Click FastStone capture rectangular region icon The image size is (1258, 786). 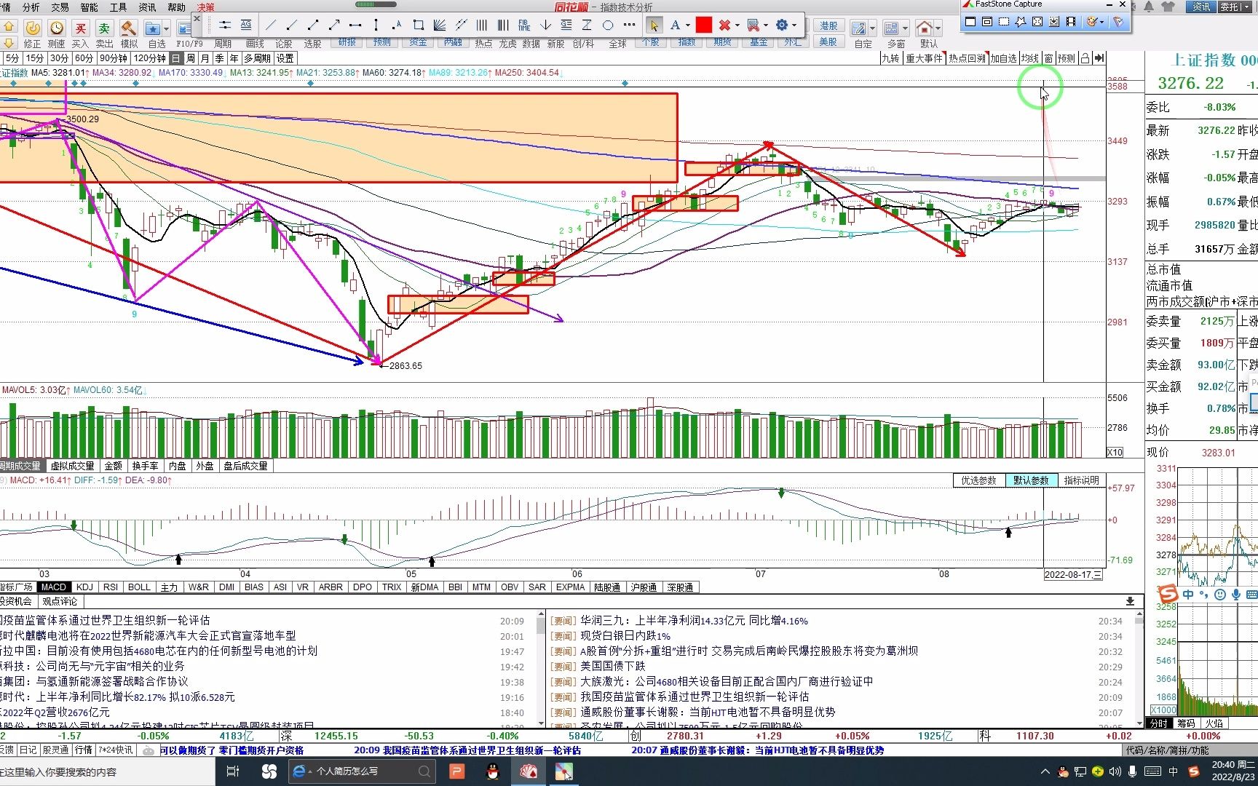pos(1004,22)
